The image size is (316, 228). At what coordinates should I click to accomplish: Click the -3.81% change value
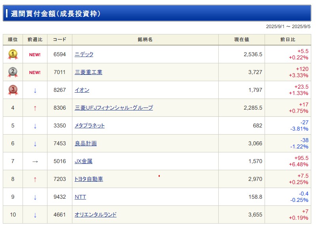[x=299, y=129]
